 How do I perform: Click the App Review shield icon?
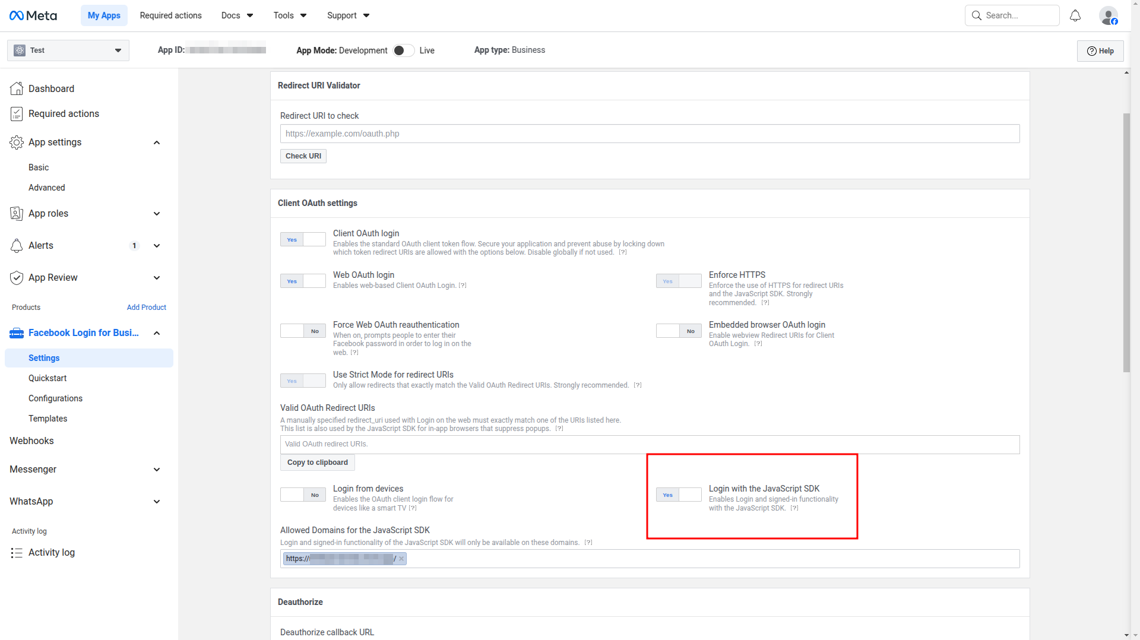17,278
